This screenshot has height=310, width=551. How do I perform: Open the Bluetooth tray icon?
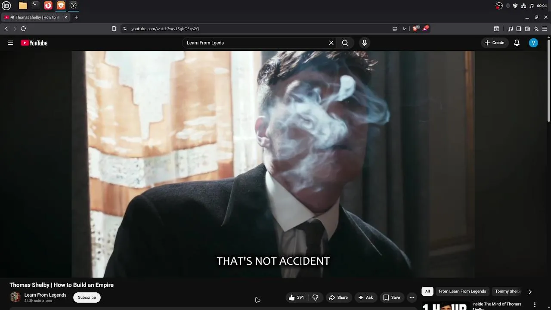pos(508,6)
